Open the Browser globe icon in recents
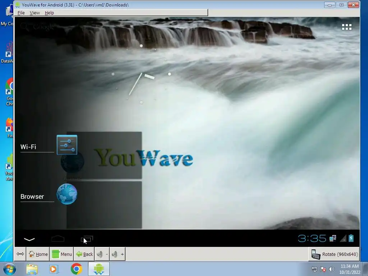Image resolution: width=368 pixels, height=276 pixels. [x=67, y=194]
